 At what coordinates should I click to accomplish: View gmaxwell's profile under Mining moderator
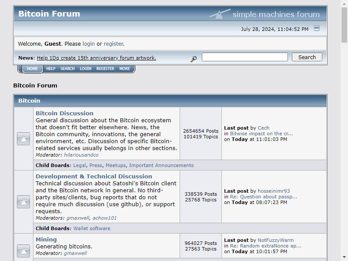click(75, 253)
